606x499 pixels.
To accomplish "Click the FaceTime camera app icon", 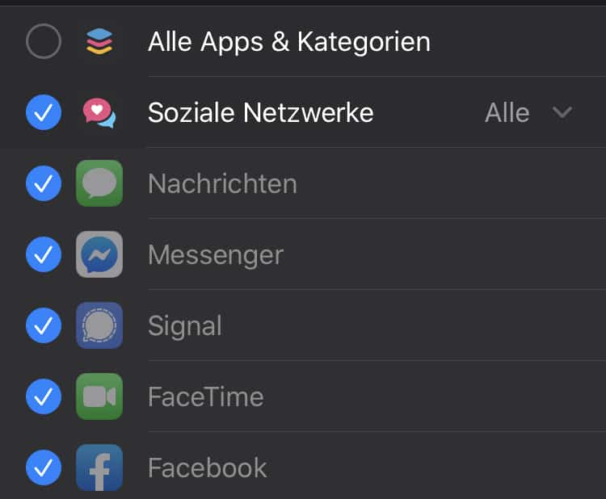I will pyautogui.click(x=99, y=396).
